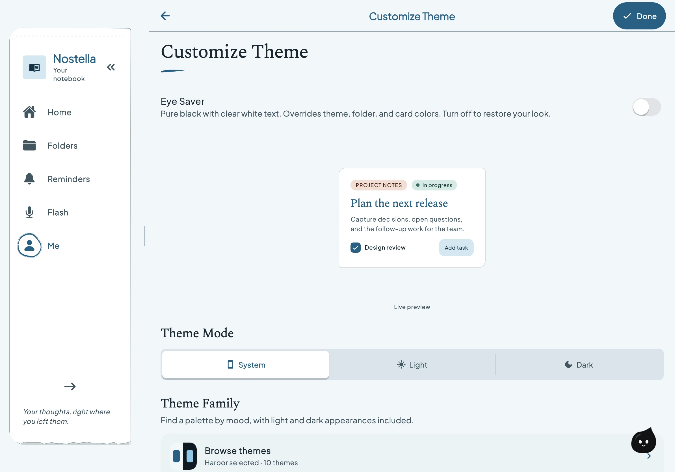Click the Plan the next release title
Viewport: 675px width, 472px height.
399,203
